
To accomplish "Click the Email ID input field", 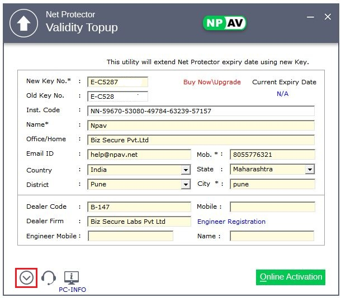I will 139,155.
